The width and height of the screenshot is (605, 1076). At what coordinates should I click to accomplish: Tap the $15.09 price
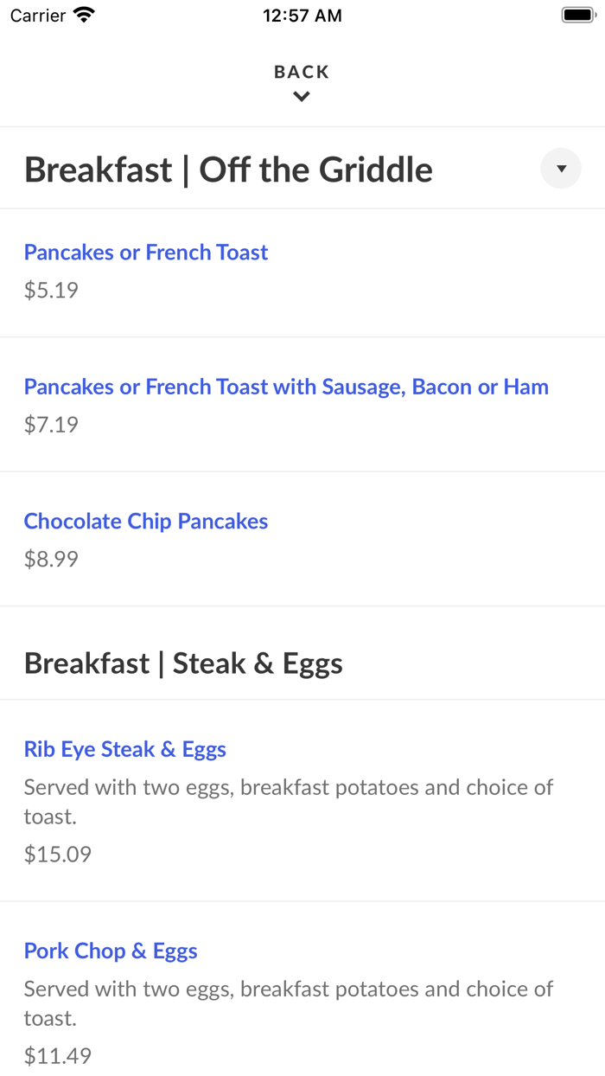point(58,855)
